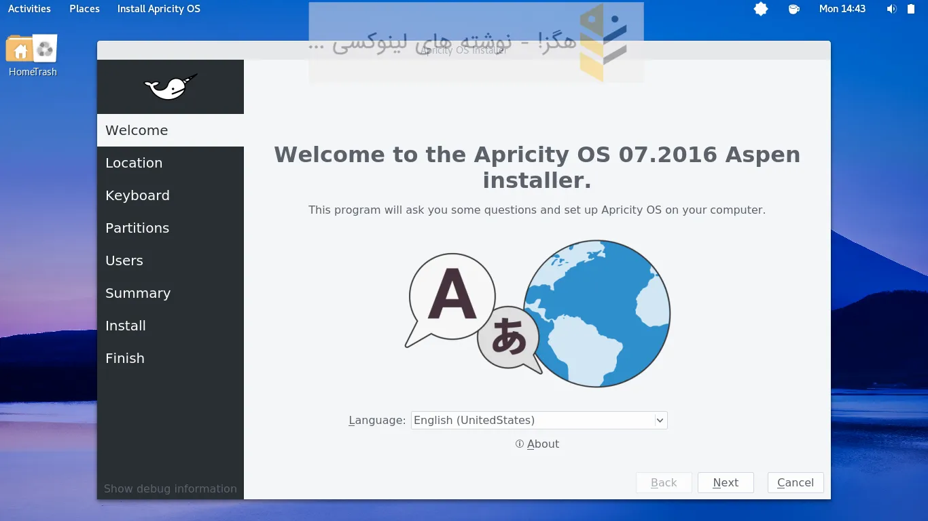
Task: Click the Cancel button
Action: point(796,482)
